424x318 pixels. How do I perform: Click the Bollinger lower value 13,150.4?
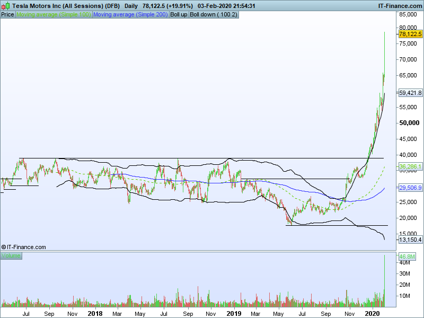click(x=410, y=240)
